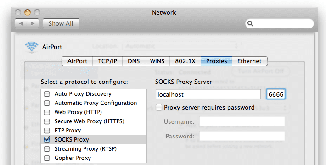Click the Username input field

(242, 121)
